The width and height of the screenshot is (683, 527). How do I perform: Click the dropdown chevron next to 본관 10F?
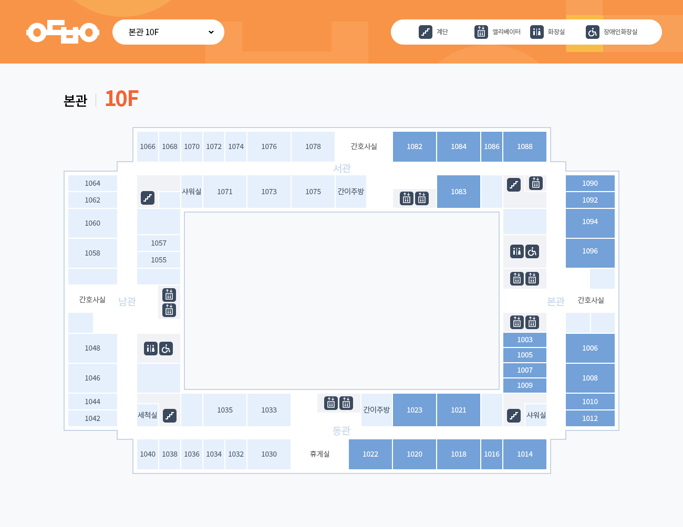[211, 32]
